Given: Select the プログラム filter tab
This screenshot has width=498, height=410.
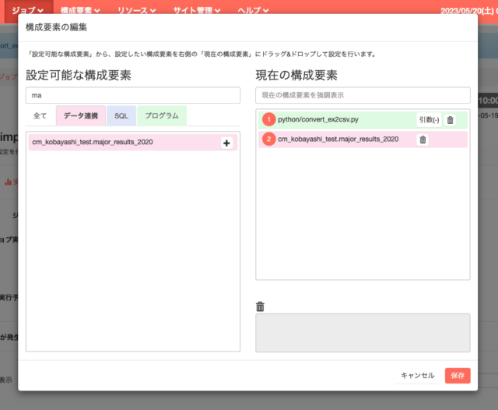Looking at the screenshot, I should click(x=162, y=115).
